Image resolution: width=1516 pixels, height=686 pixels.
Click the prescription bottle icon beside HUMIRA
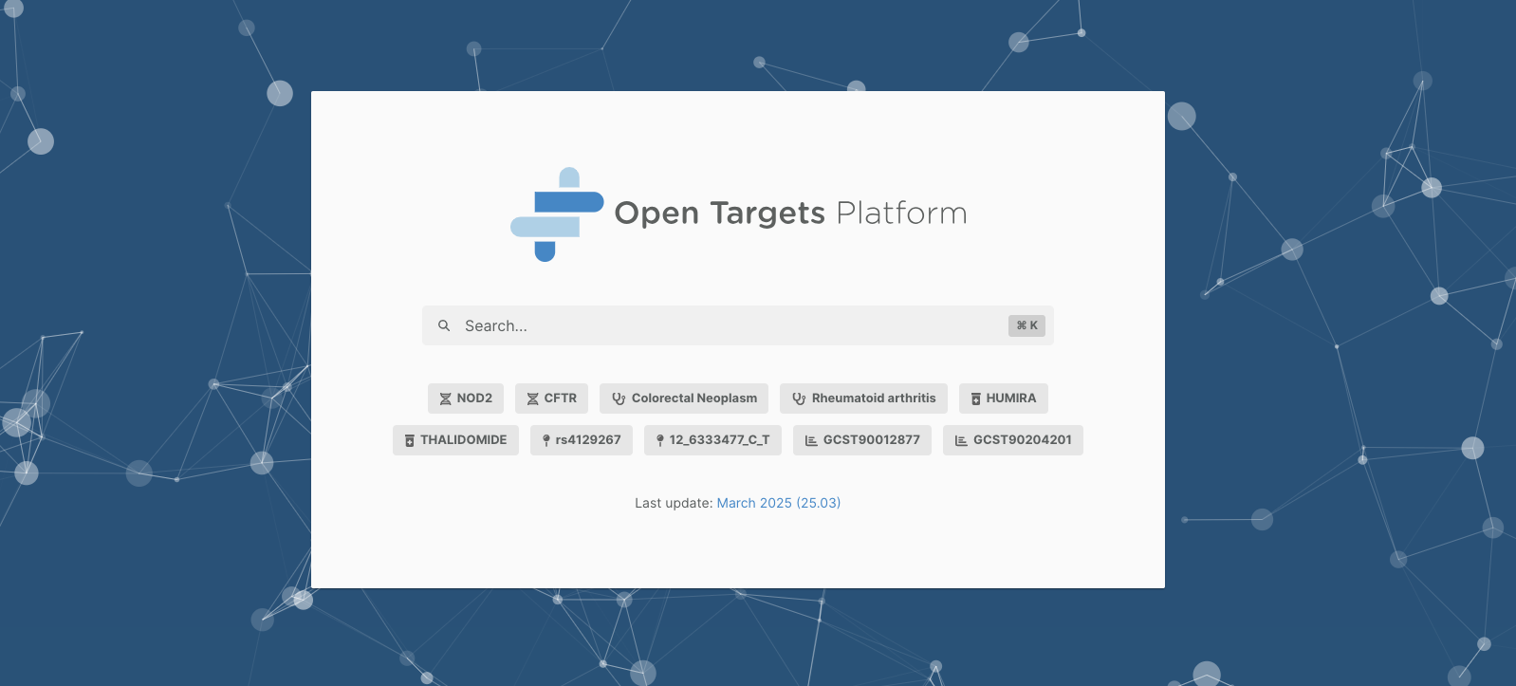coord(975,399)
